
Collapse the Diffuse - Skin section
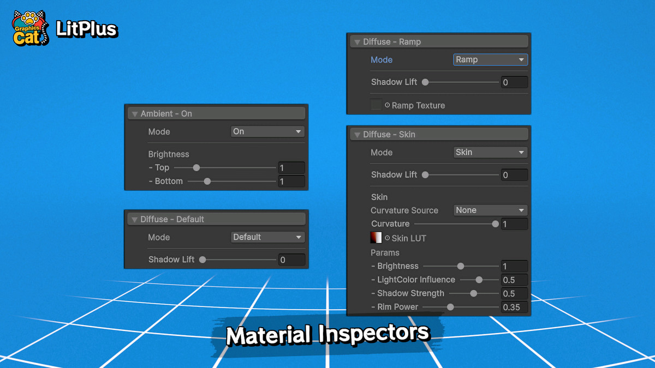[x=358, y=134]
